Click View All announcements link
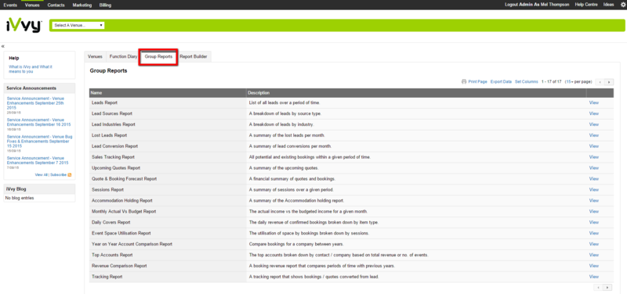Screen dimensions: 627x294 tap(42, 174)
